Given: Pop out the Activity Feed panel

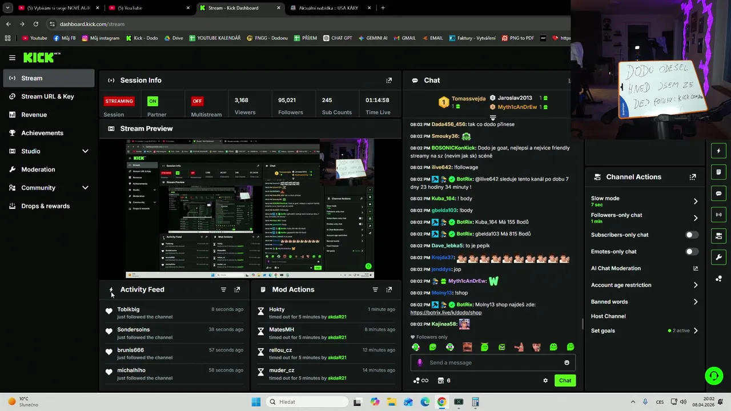Looking at the screenshot, I should click(237, 289).
